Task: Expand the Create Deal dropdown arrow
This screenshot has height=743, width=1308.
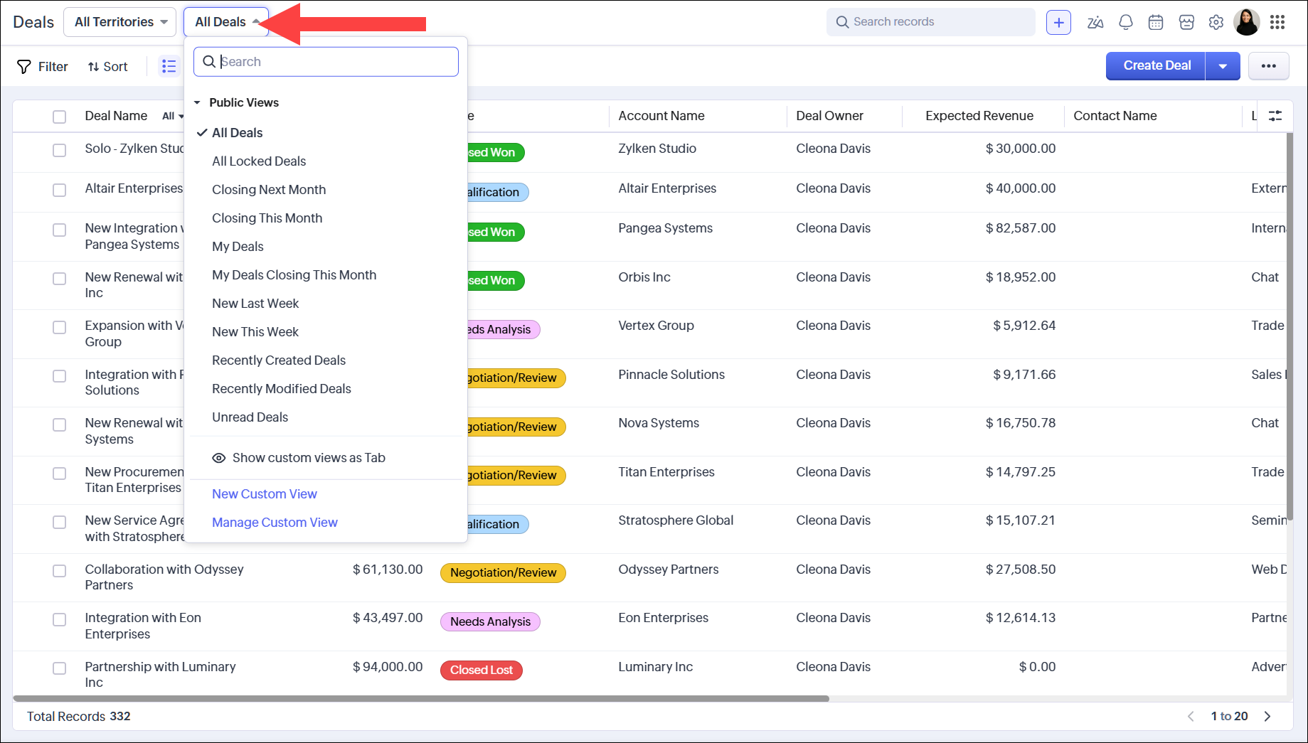Action: [1223, 66]
